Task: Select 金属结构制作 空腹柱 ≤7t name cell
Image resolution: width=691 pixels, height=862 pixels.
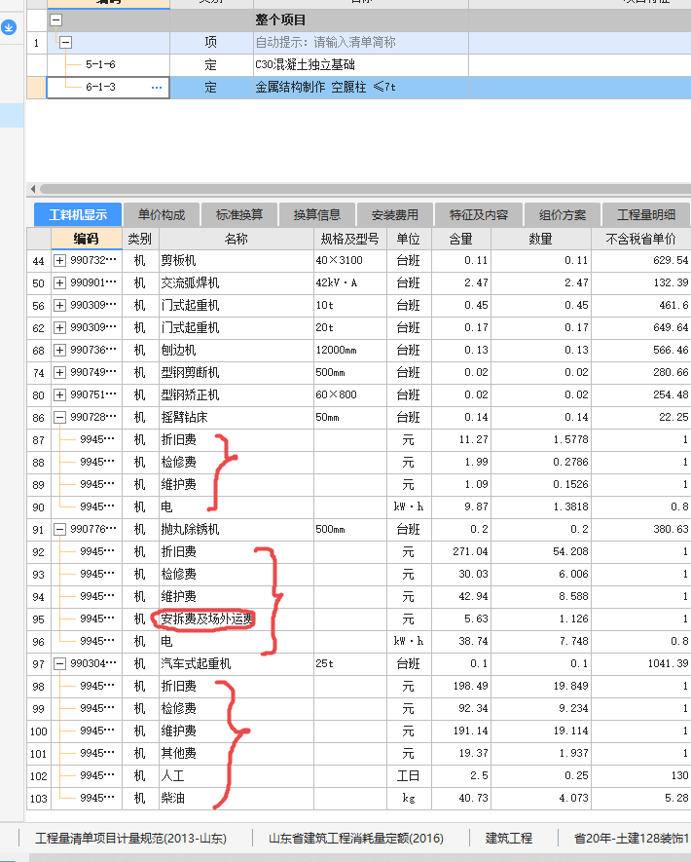Action: (x=360, y=88)
